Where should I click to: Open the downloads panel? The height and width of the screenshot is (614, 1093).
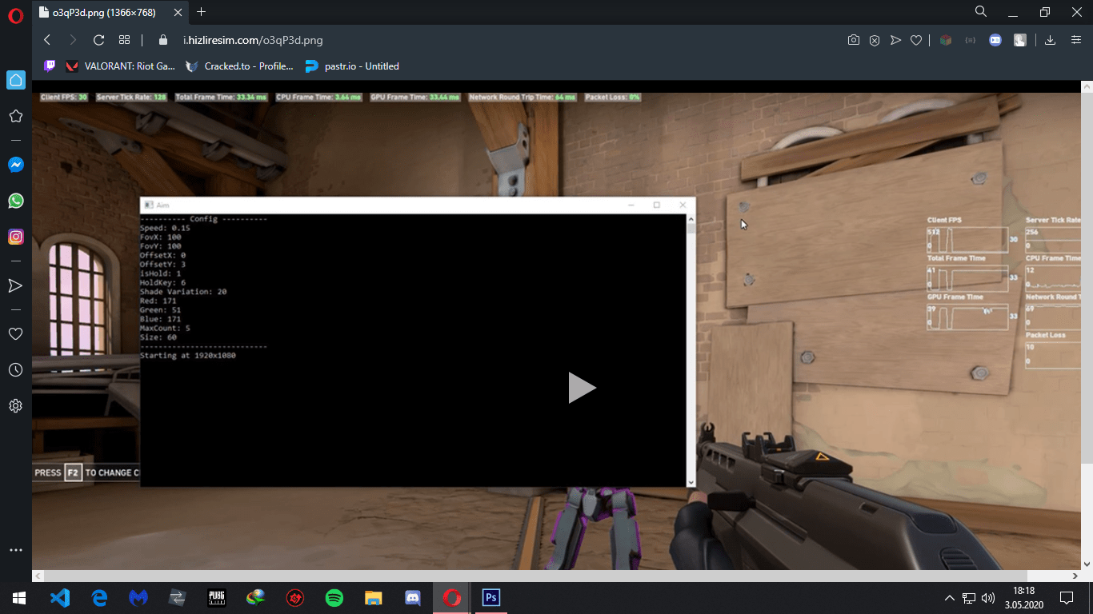click(x=1051, y=40)
